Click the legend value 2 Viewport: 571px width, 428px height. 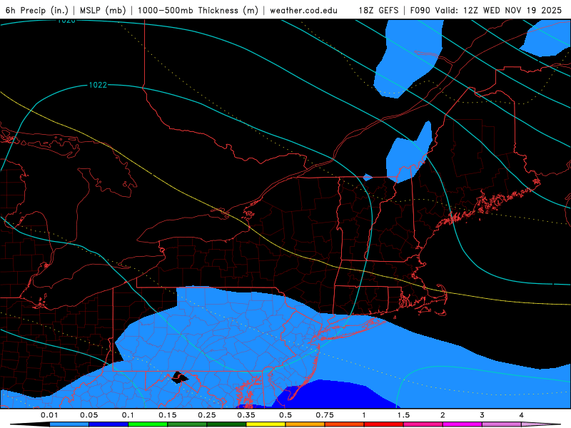point(443,415)
